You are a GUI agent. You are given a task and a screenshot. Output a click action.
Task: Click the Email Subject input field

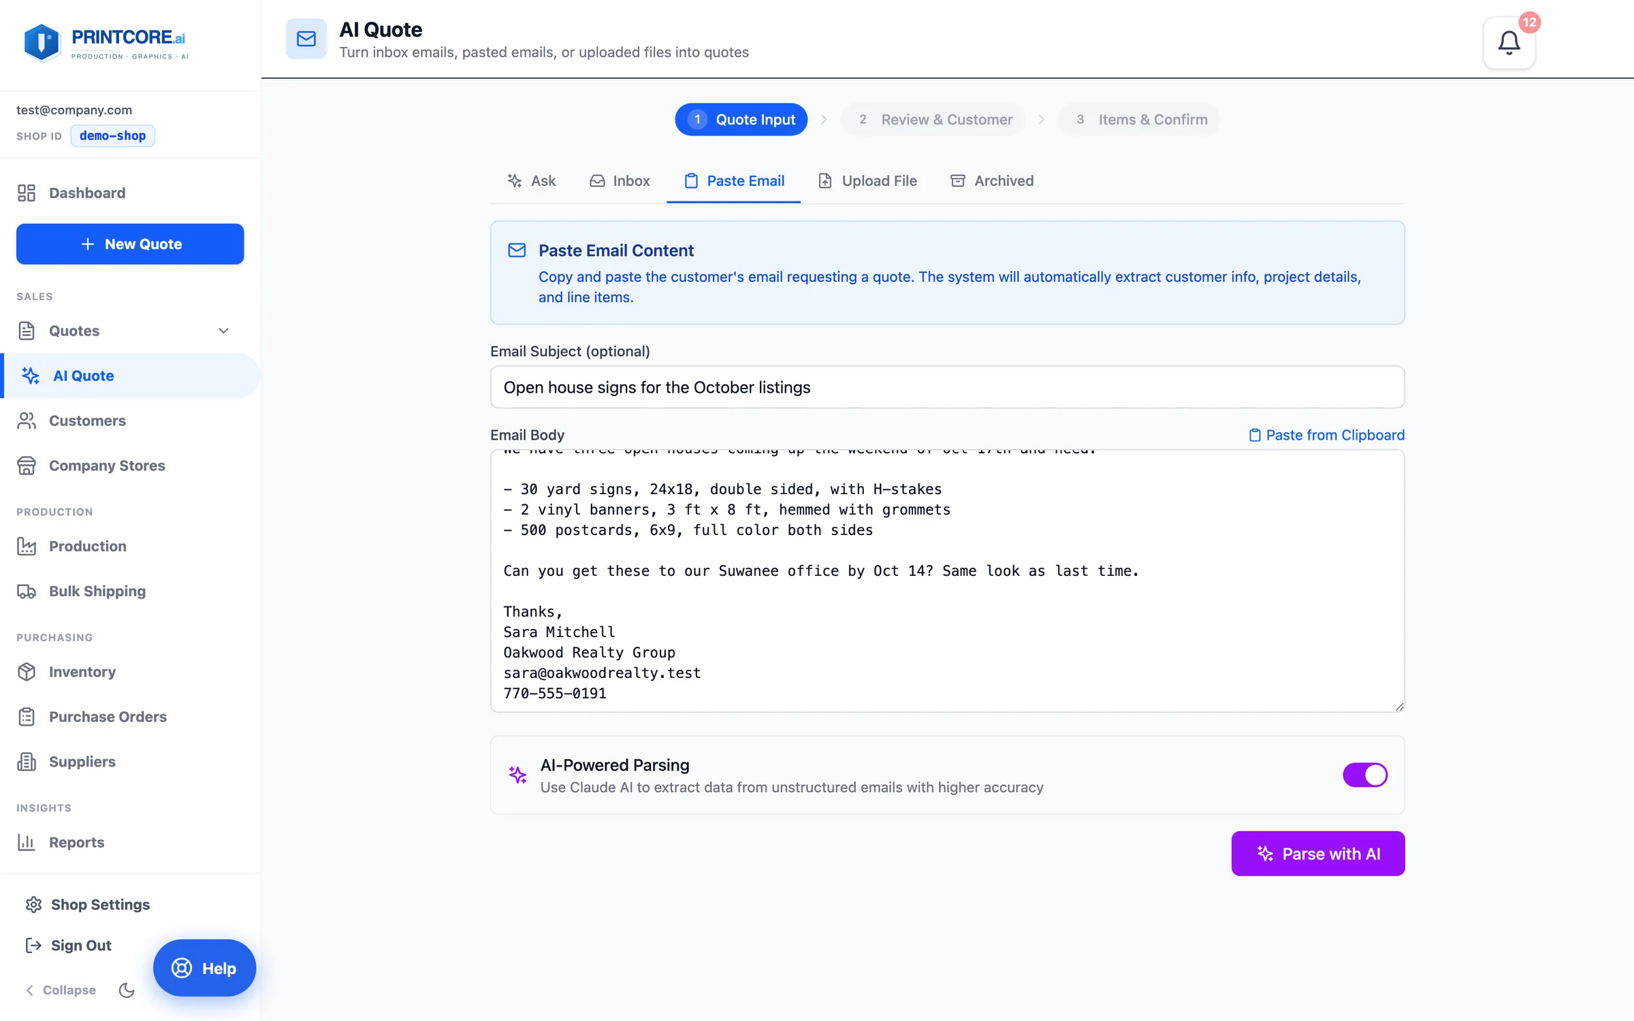[x=948, y=387]
